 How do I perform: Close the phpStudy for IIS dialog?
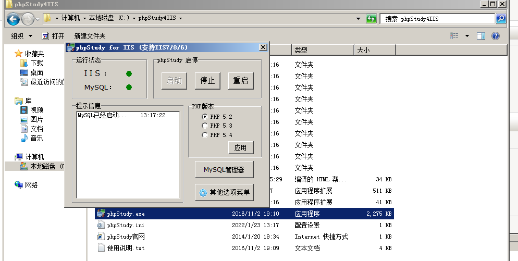(263, 47)
